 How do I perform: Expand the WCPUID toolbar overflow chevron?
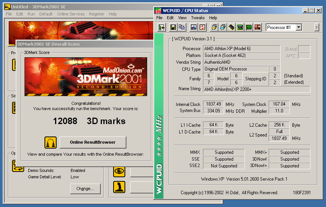[x=317, y=27]
